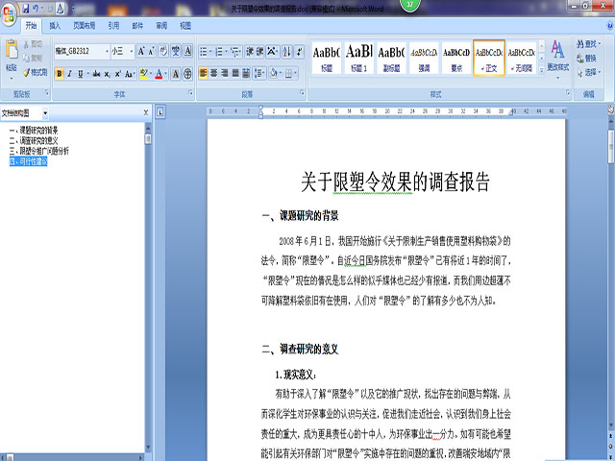Switch to the 插入 ribbon tab
615x461 pixels.
(55, 26)
